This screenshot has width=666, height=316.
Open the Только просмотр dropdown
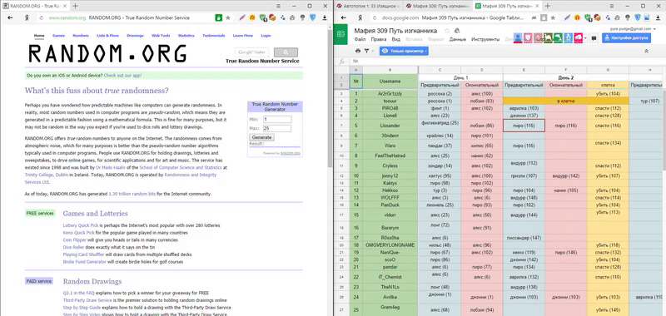click(x=404, y=51)
